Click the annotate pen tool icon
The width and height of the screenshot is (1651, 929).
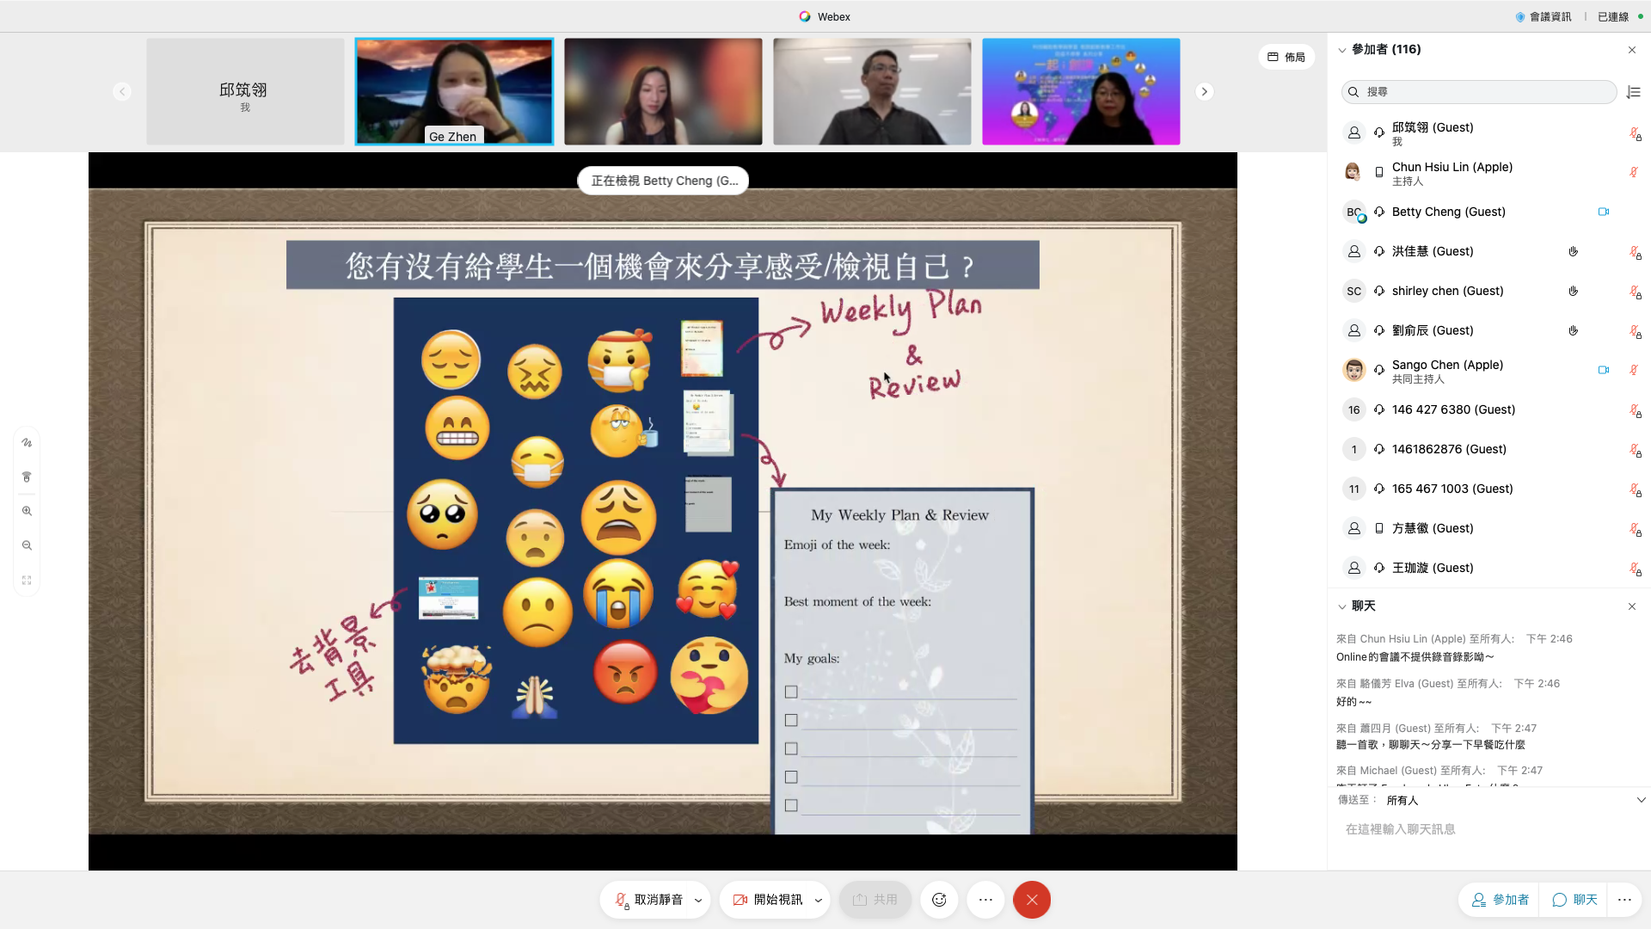(x=27, y=443)
